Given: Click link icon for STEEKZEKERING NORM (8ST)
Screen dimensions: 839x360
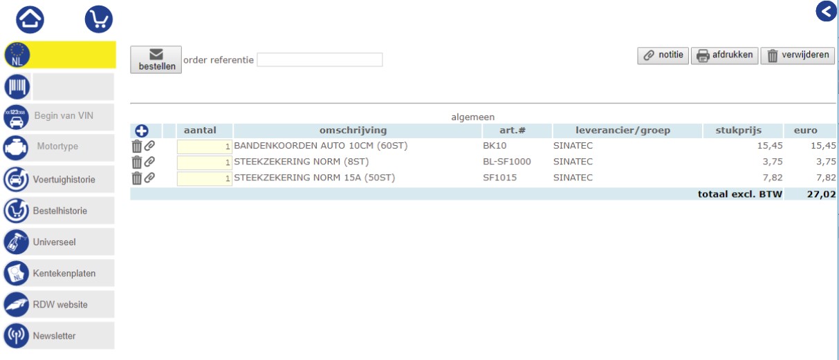Looking at the screenshot, I should tap(149, 162).
